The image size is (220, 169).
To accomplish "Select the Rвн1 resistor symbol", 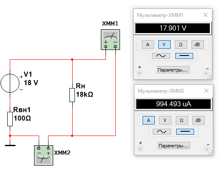I will (10, 119).
